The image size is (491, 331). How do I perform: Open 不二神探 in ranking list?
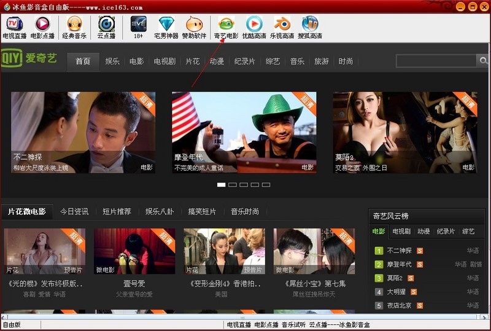tap(400, 251)
